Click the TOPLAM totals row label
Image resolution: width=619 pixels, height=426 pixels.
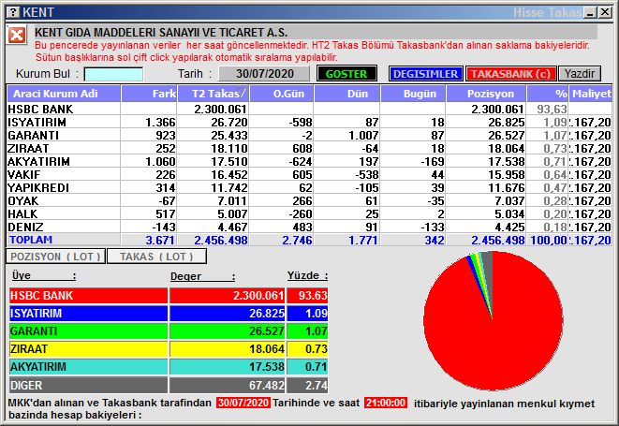point(31,240)
